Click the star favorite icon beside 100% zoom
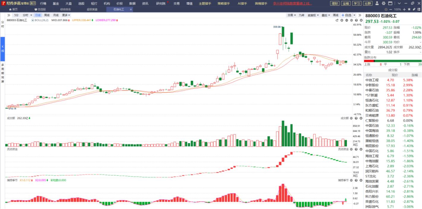422x209 pixels. pos(409,10)
